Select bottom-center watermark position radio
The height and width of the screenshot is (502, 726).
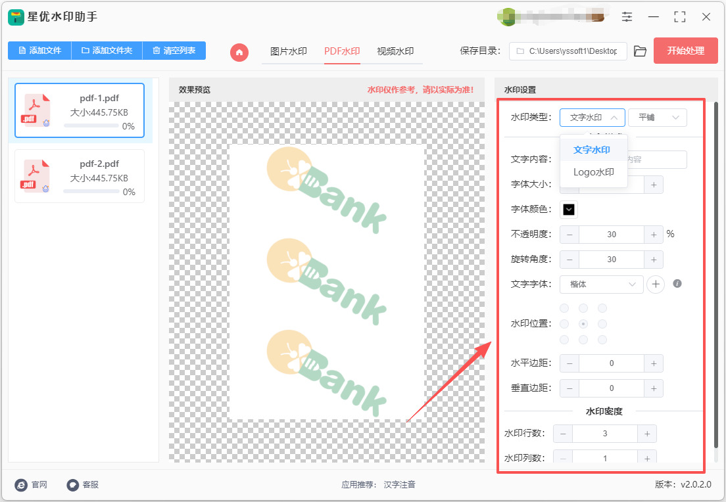coord(583,340)
